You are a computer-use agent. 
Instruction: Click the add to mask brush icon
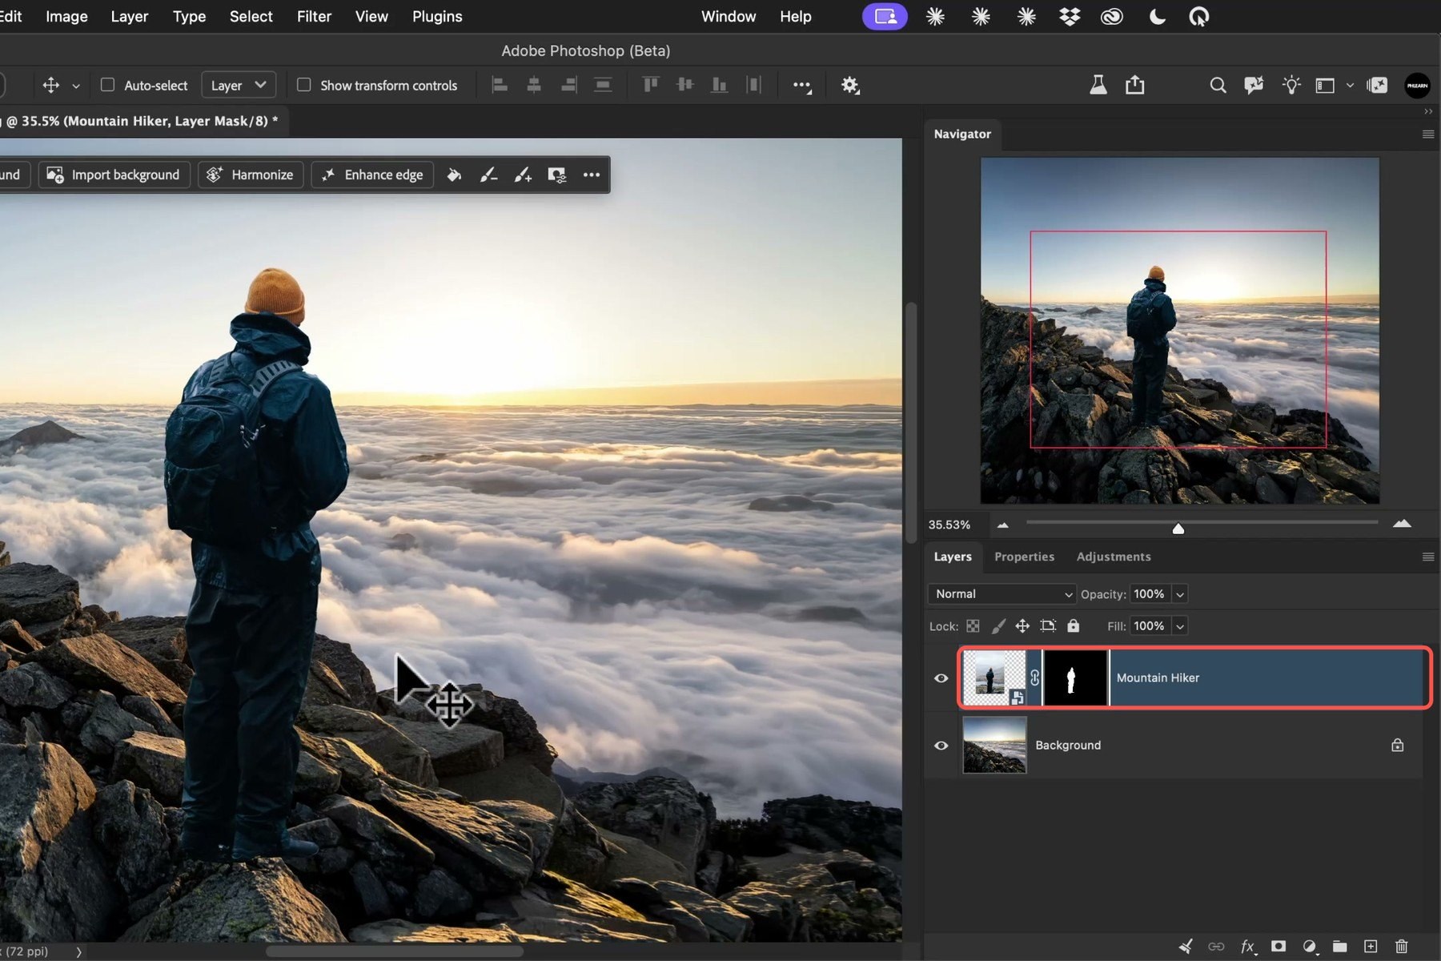523,175
